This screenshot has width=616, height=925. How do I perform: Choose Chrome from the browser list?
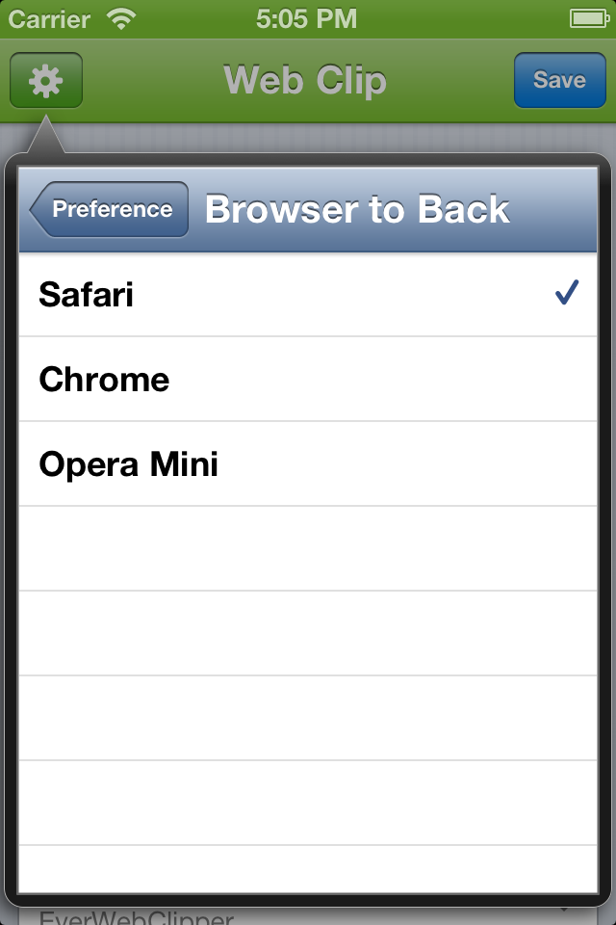point(308,380)
